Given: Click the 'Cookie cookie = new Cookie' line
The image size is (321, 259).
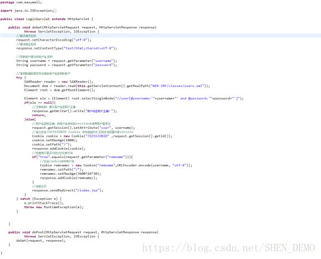Looking at the screenshot, I should 102,136.
